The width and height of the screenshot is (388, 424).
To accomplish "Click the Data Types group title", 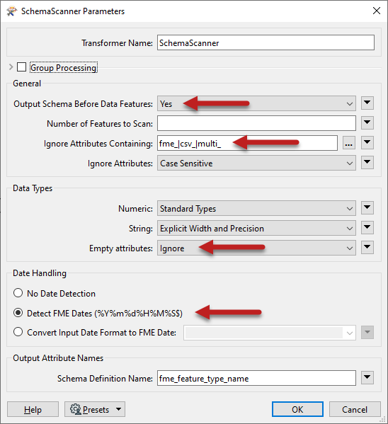I will pyautogui.click(x=33, y=188).
